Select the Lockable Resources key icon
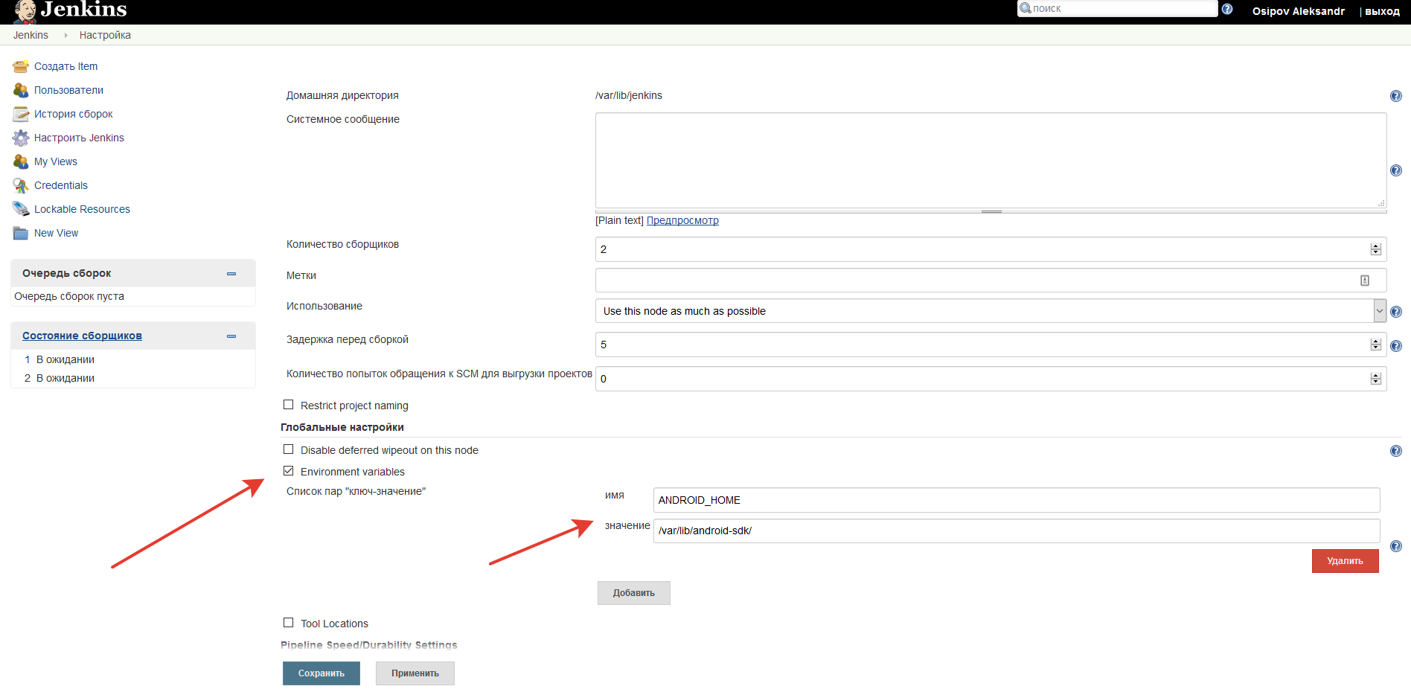Viewport: 1411px width, 692px height. [x=20, y=208]
